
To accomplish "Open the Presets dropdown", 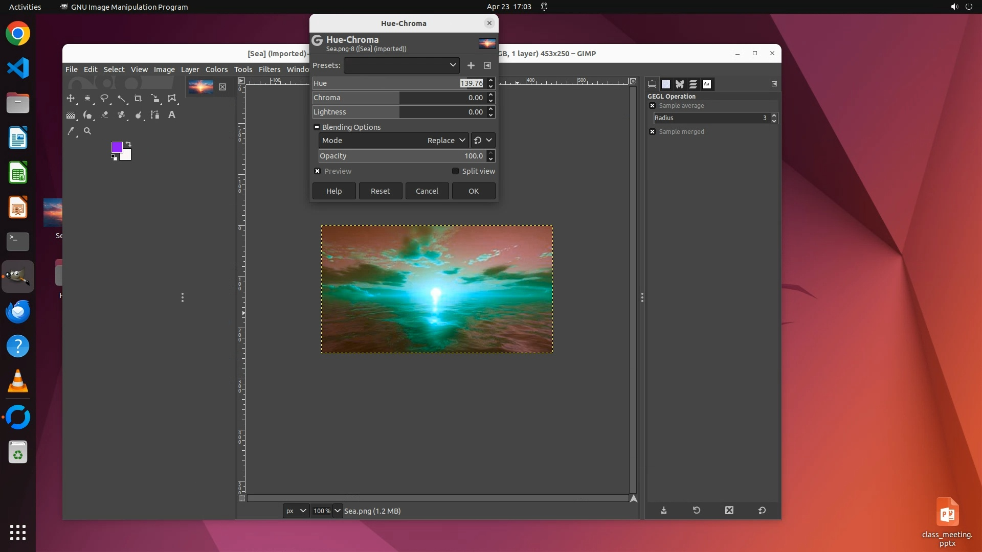I will (401, 65).
